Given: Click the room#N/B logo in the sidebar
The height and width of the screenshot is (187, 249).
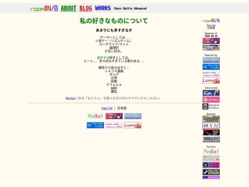Looking at the screenshot, I should pos(211,21).
